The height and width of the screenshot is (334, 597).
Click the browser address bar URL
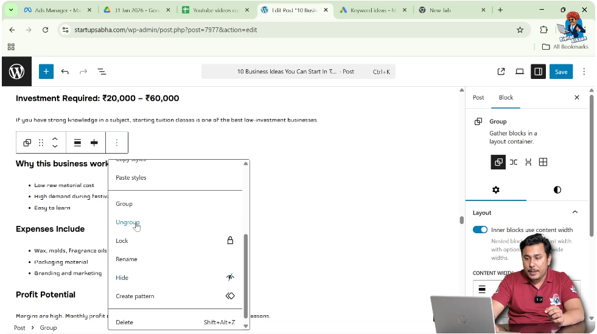coord(166,30)
